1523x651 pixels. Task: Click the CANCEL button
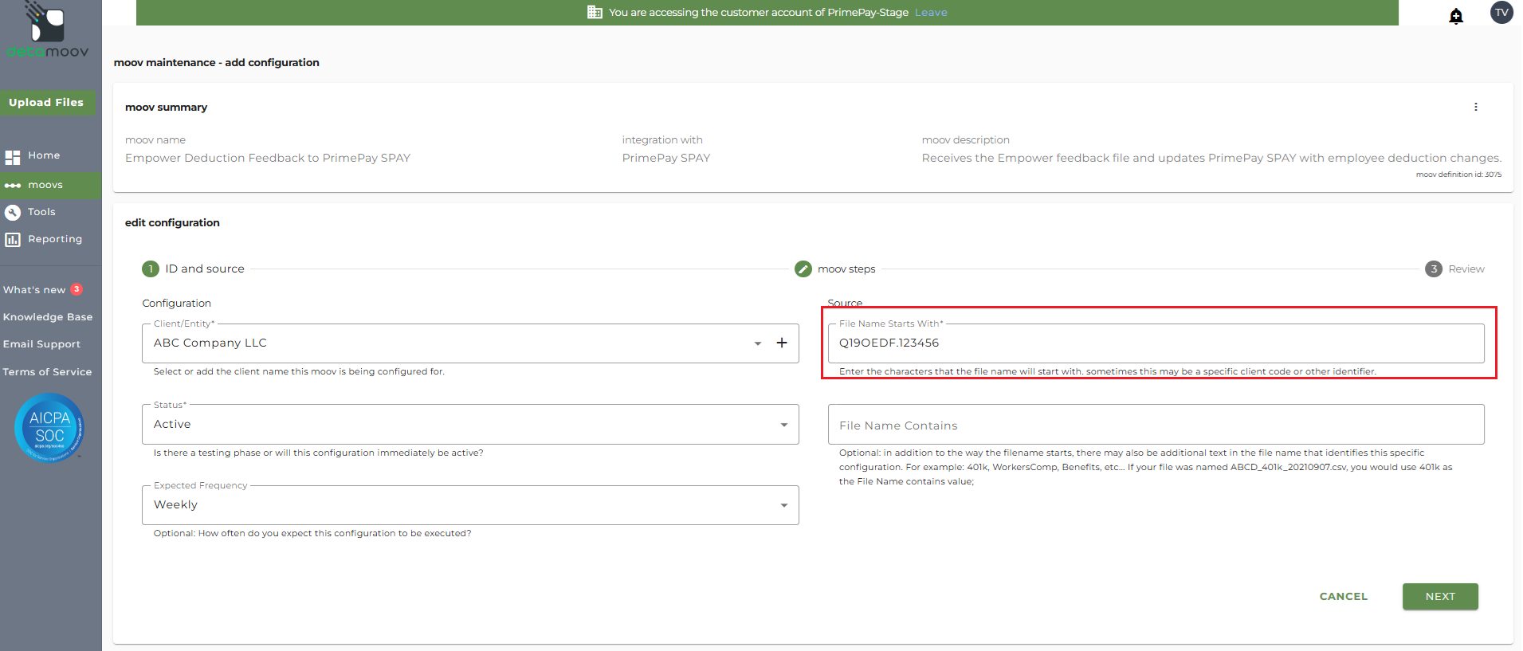tap(1343, 597)
